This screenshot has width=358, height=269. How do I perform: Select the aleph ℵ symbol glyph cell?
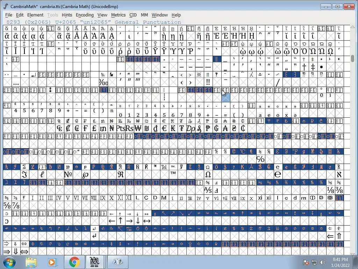[x=339, y=174]
